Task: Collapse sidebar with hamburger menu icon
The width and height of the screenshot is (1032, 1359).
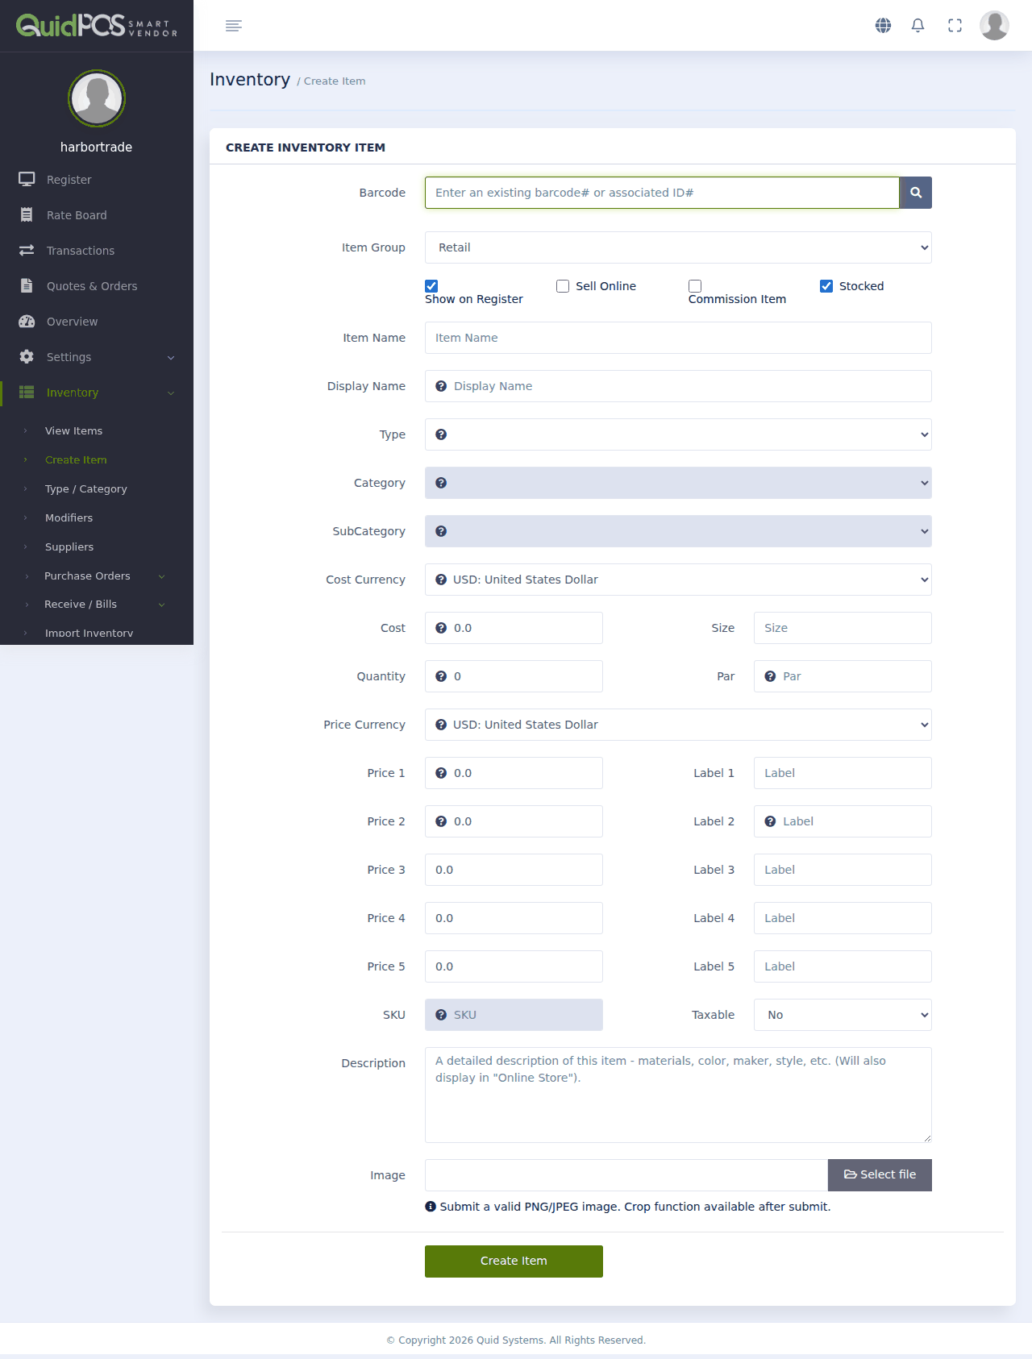Action: point(234,26)
